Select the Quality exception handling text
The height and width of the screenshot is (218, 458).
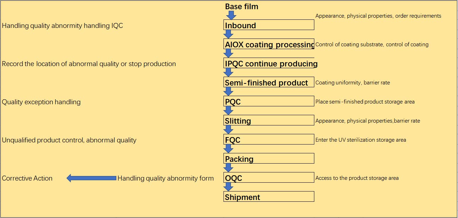(x=41, y=102)
